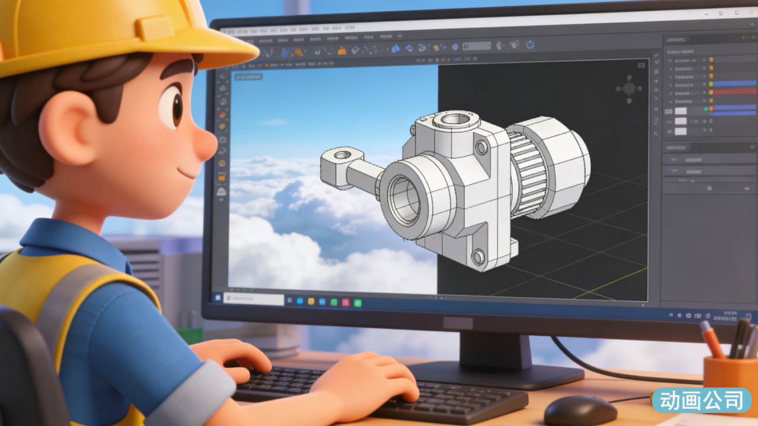Click the Windows Start button on the taskbar
Image resolution: width=758 pixels, height=426 pixels.
click(217, 298)
